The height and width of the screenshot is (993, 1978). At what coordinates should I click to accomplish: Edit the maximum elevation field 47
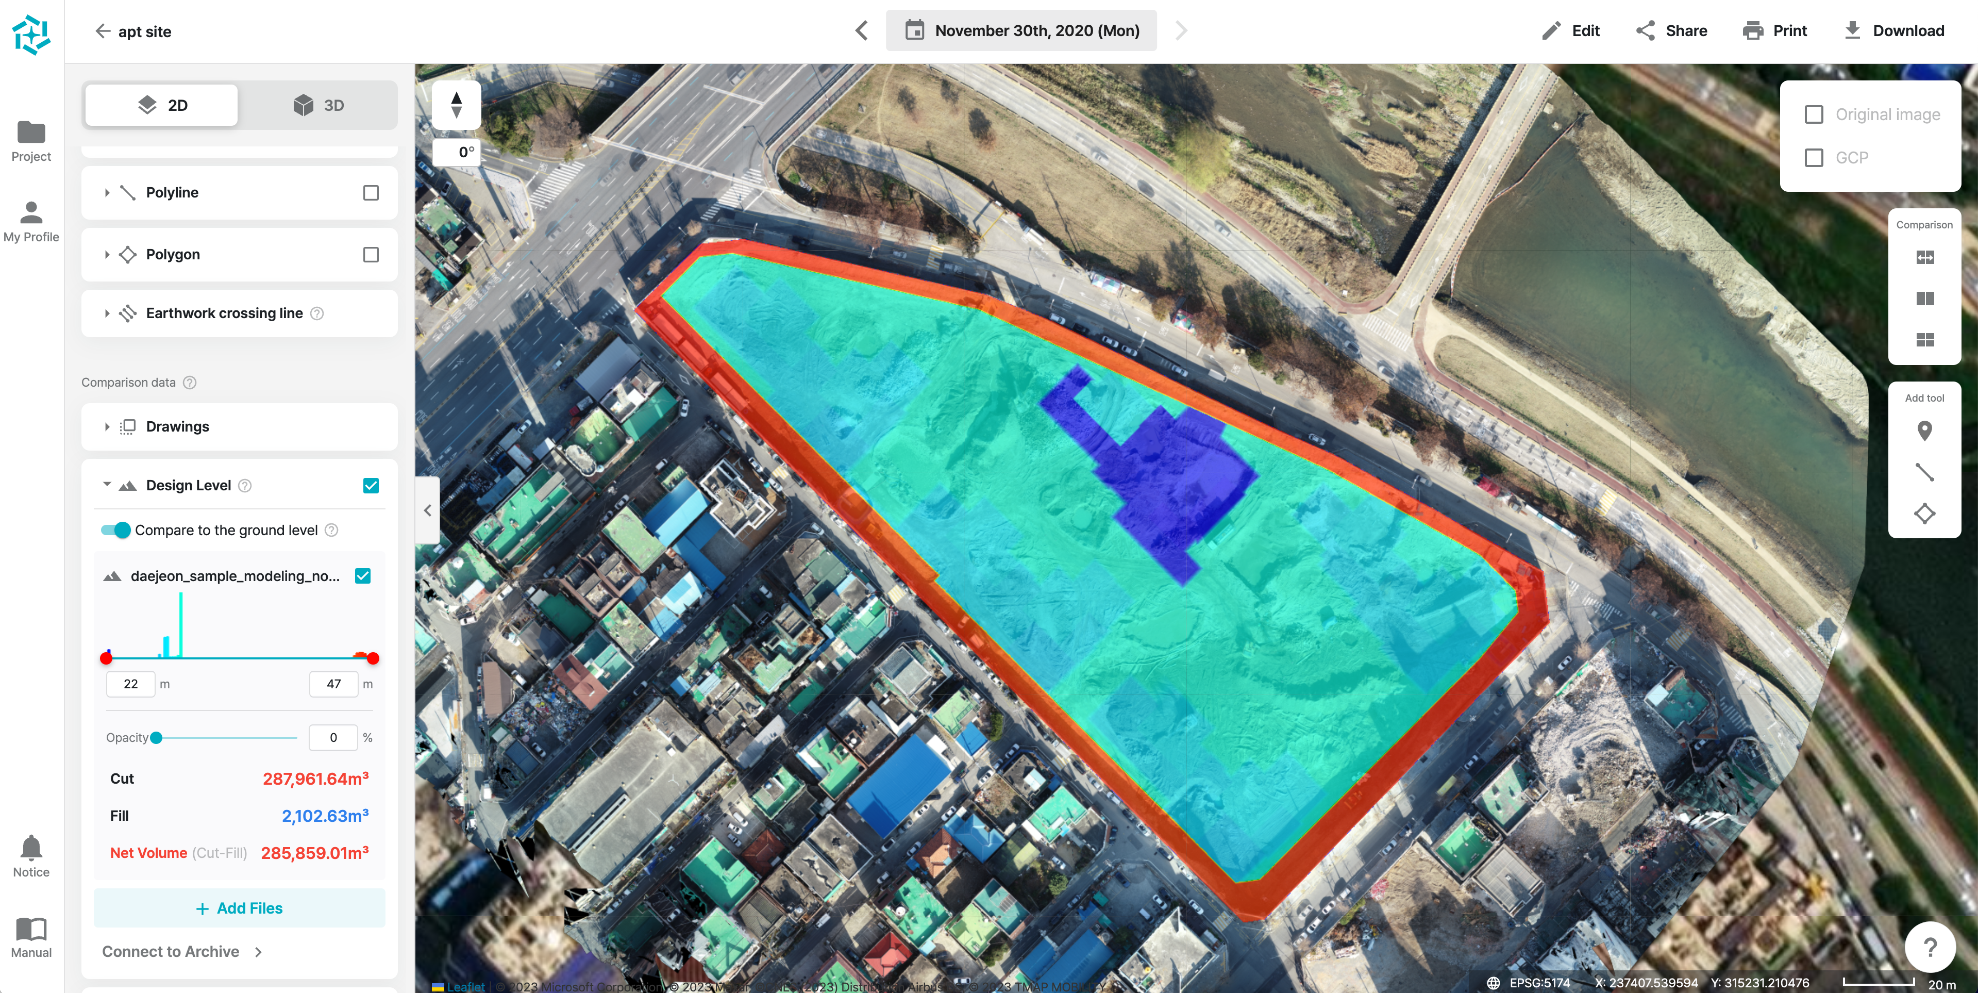pos(334,684)
